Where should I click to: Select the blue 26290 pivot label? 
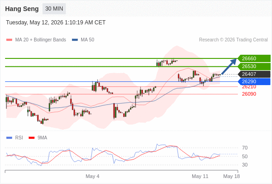tap(254, 81)
